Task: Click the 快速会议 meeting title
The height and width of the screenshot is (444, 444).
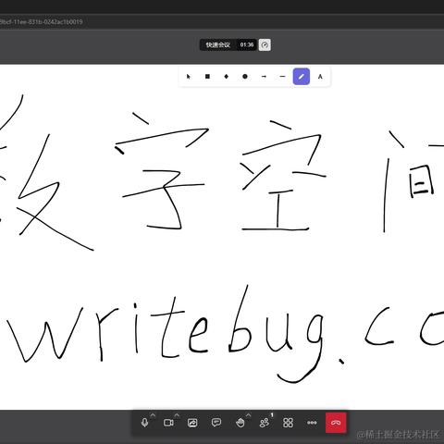Action: click(x=218, y=45)
